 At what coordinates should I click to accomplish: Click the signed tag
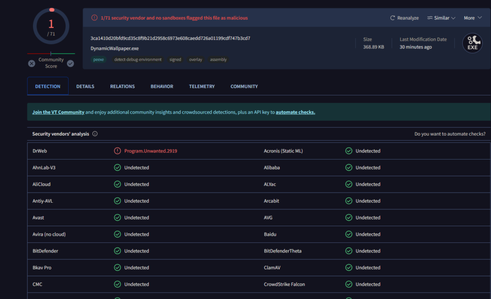point(175,59)
